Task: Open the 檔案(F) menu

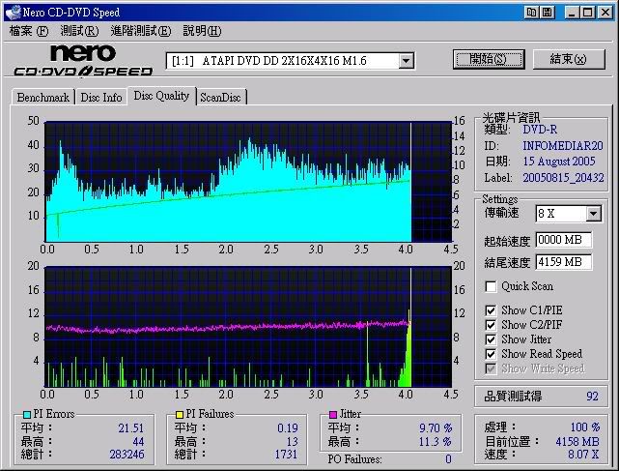Action: tap(29, 31)
